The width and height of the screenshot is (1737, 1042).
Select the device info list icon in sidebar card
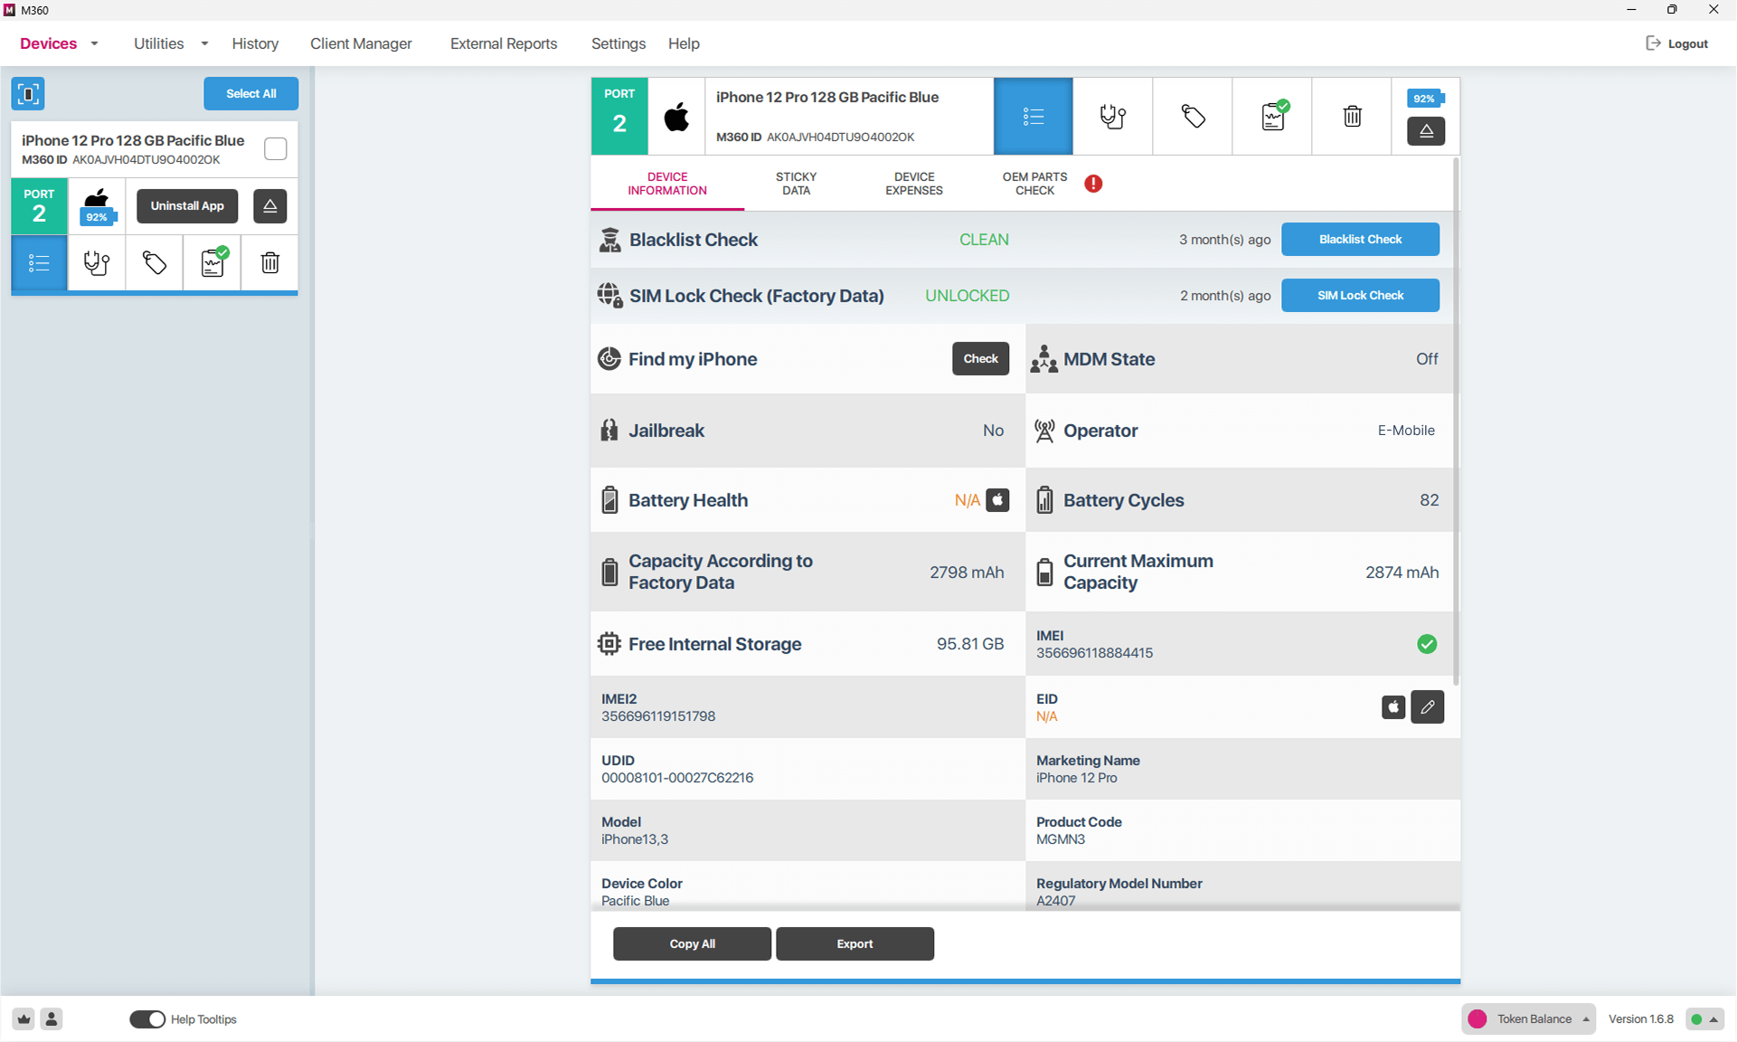(x=39, y=263)
